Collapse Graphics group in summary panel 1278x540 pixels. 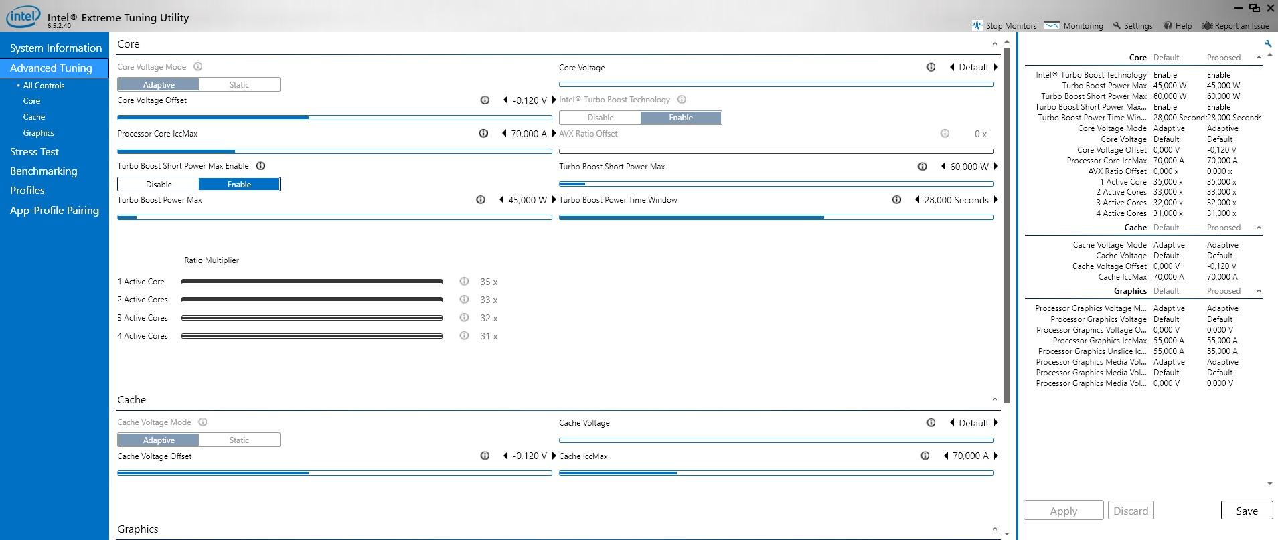pos(1259,291)
